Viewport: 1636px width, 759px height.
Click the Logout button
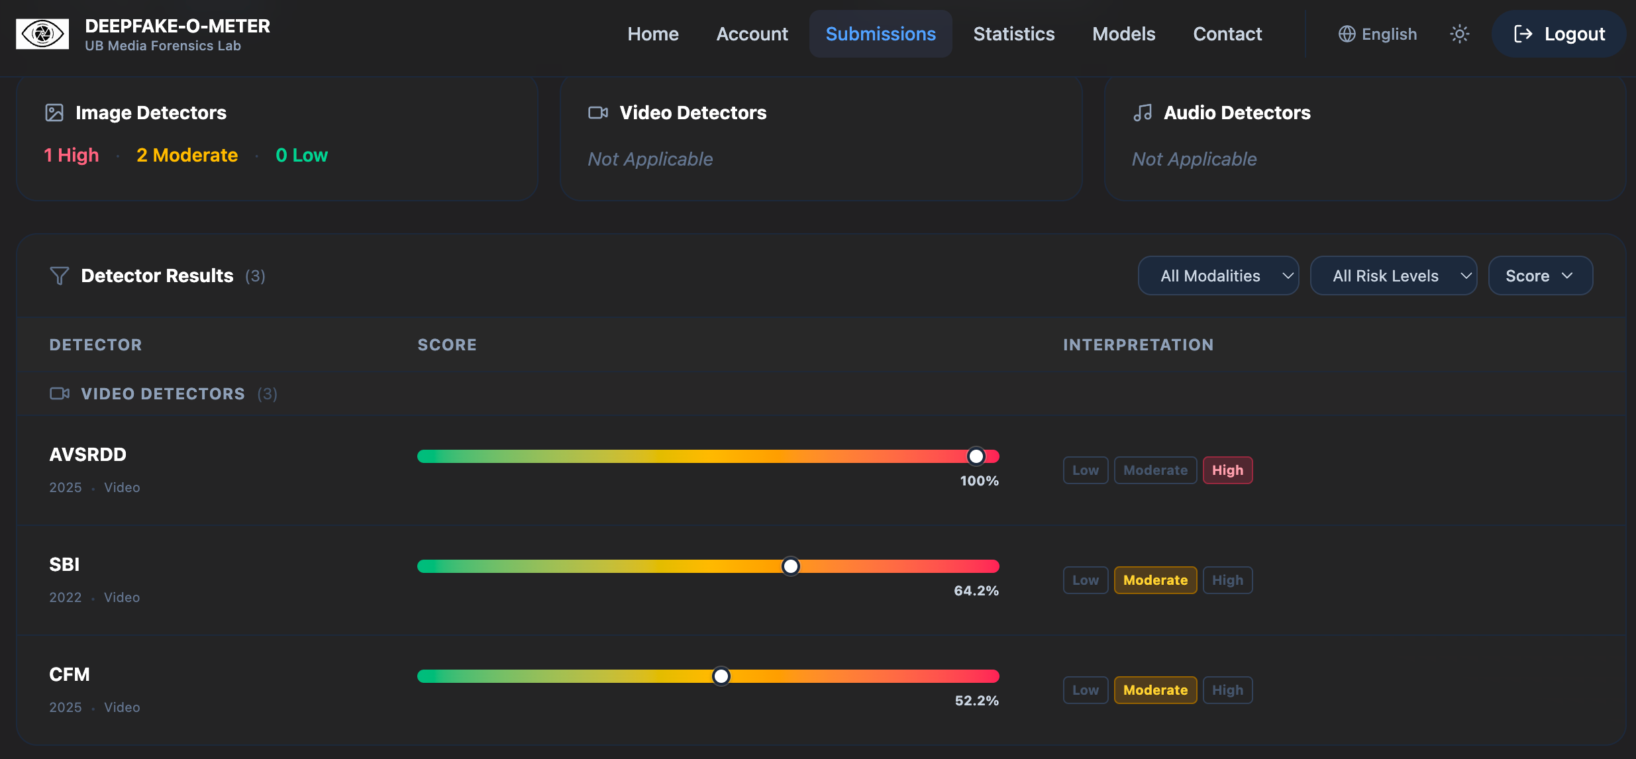click(1559, 34)
